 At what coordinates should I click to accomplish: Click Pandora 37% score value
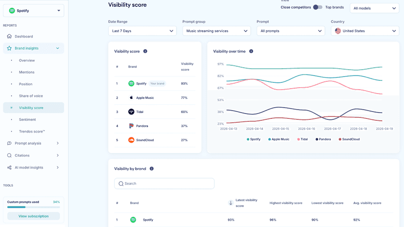184,126
